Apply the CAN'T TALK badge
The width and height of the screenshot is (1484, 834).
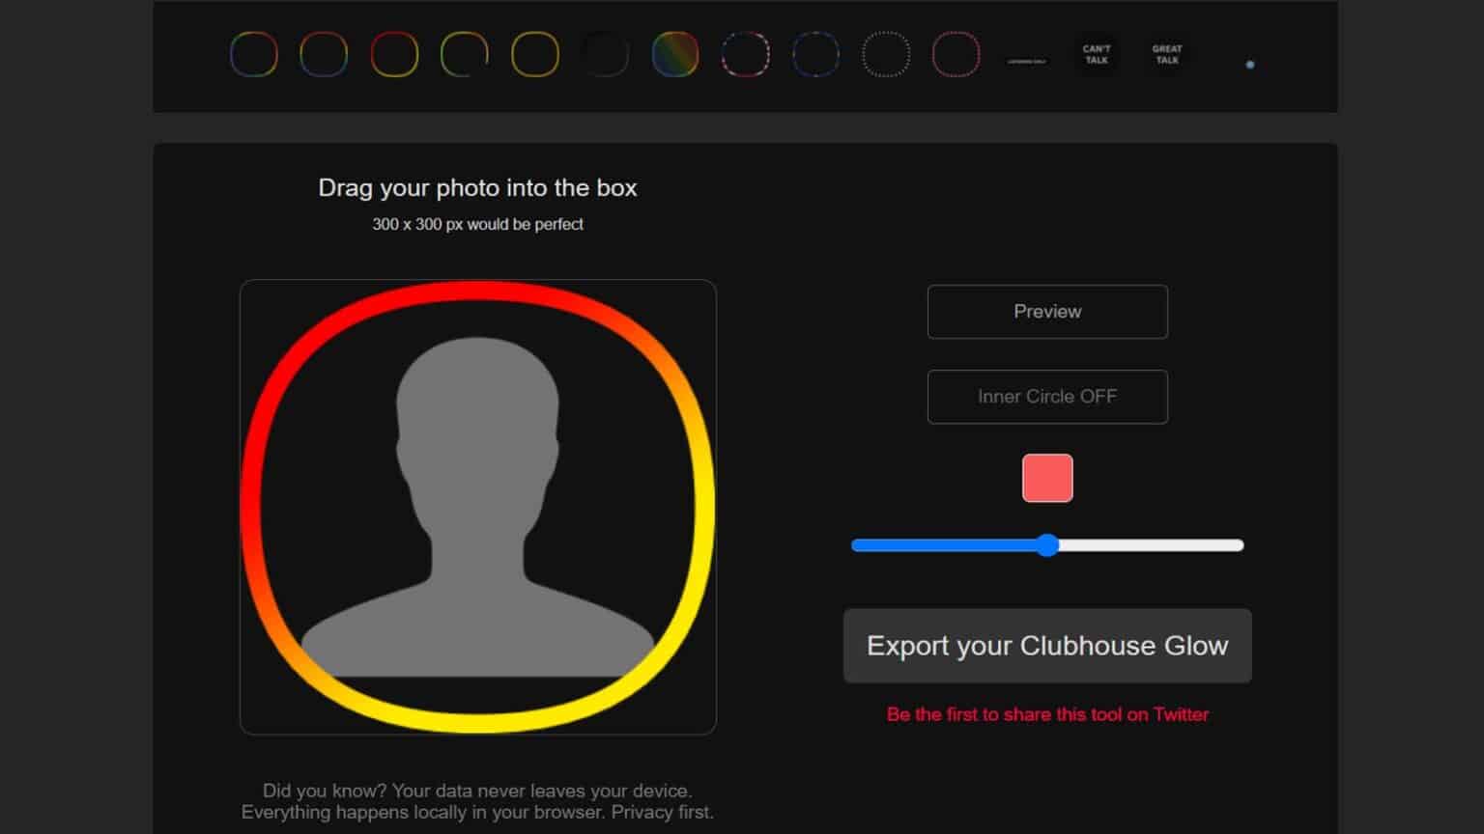tap(1097, 54)
